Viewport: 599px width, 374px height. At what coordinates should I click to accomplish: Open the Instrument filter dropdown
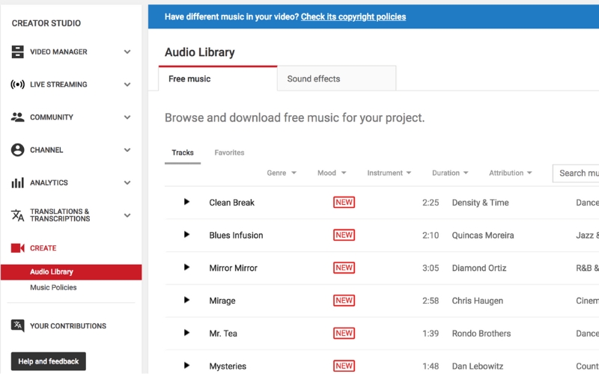[389, 173]
